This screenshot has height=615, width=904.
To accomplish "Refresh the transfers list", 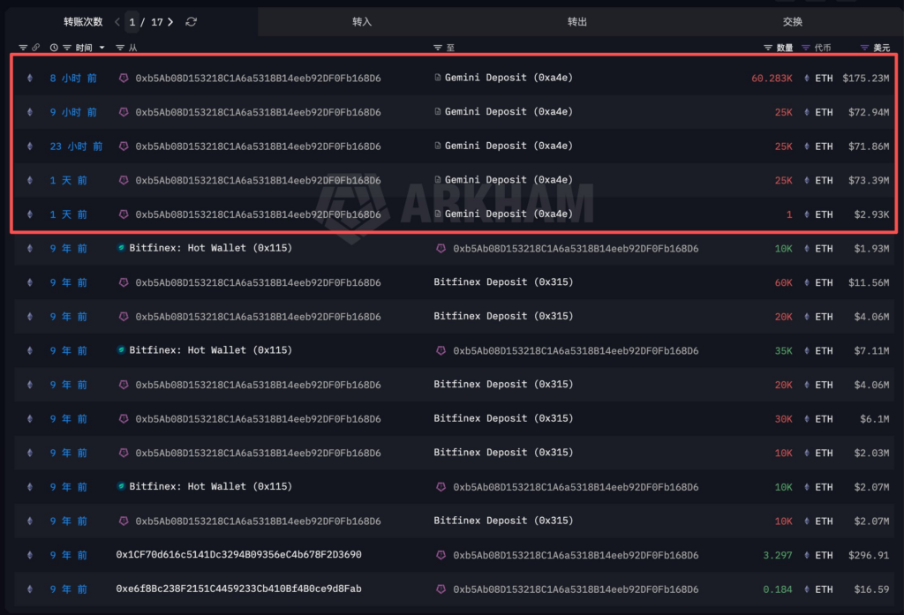I will pyautogui.click(x=192, y=22).
